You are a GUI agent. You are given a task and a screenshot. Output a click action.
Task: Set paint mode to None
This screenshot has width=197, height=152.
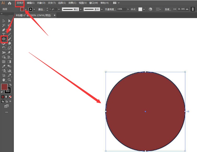10,97
